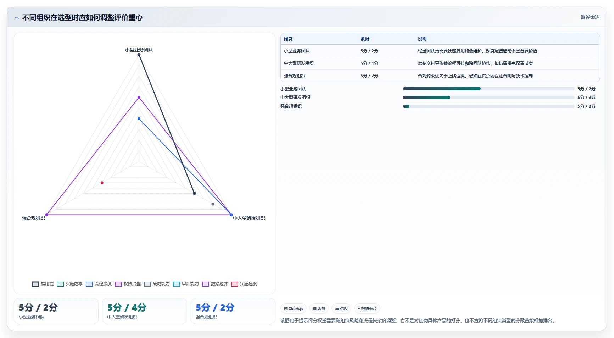
Task: Toggle the 实施成本 legend series
Action: pos(69,284)
